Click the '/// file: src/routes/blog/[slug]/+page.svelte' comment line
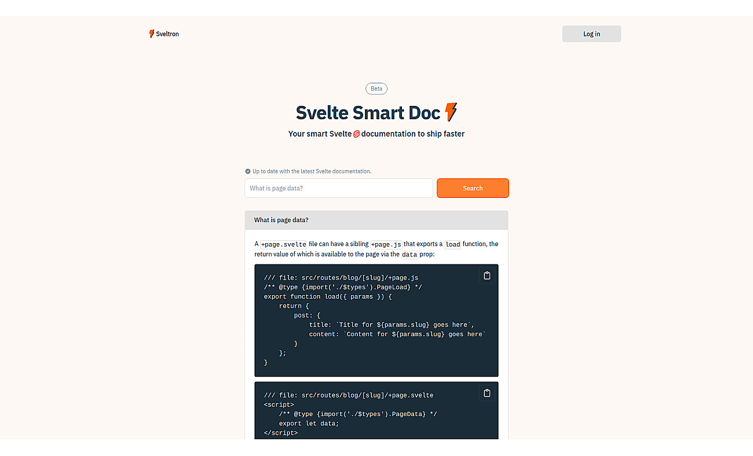The width and height of the screenshot is (753, 456). (349, 395)
